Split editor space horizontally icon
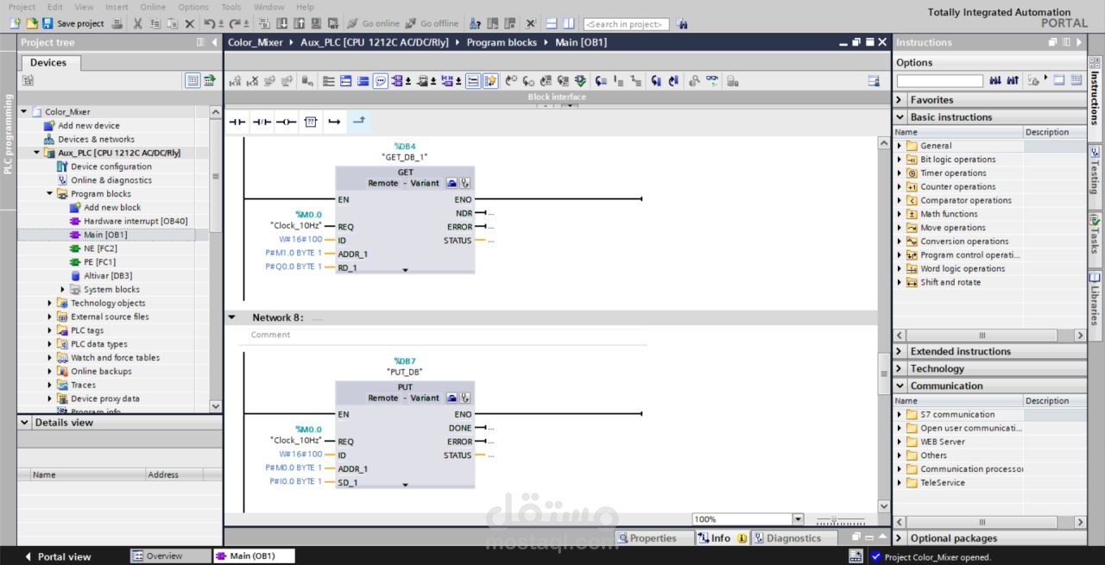 (x=552, y=23)
